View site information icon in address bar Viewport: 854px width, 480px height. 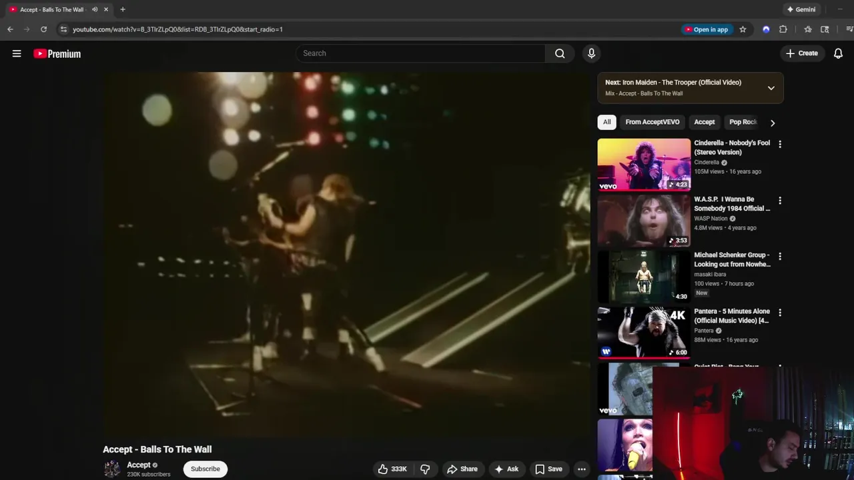coord(63,29)
